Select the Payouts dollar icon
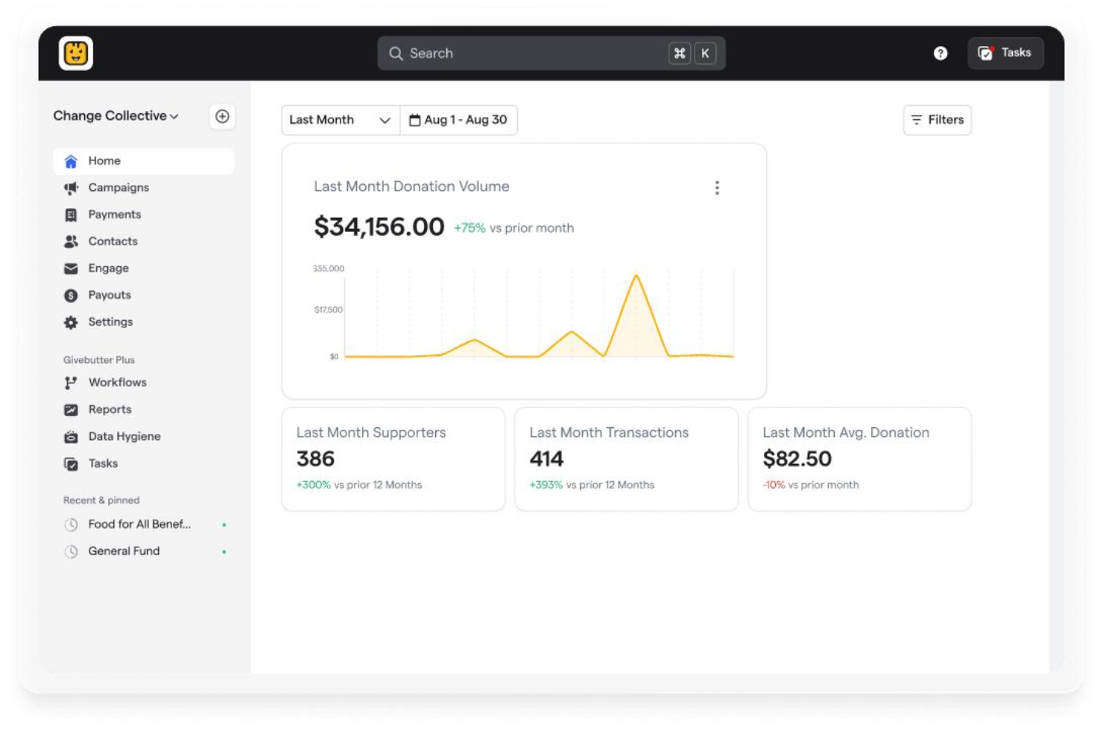This screenshot has width=1103, height=736. [x=71, y=295]
